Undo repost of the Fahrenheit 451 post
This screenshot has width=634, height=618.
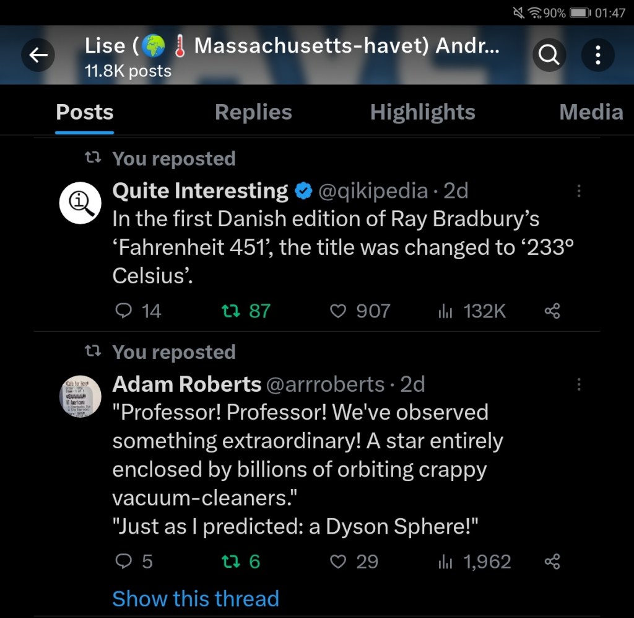(x=231, y=311)
